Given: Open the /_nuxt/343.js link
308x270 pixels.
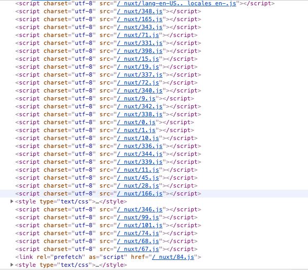Looking at the screenshot, I should (x=140, y=27).
